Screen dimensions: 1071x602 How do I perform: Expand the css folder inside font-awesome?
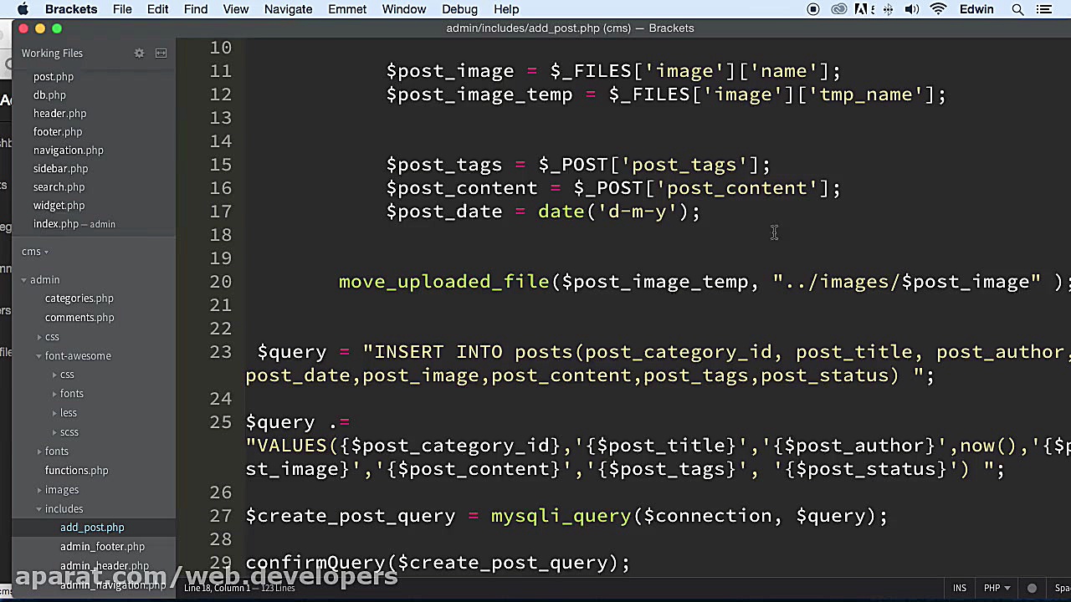click(54, 375)
